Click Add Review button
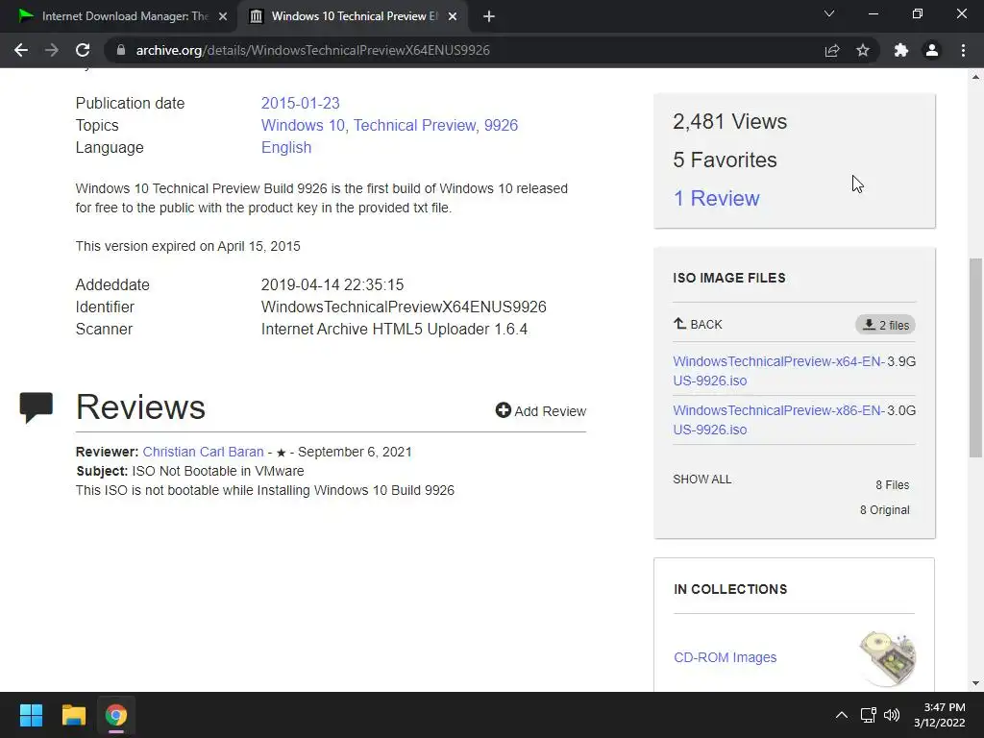984x738 pixels. (540, 411)
